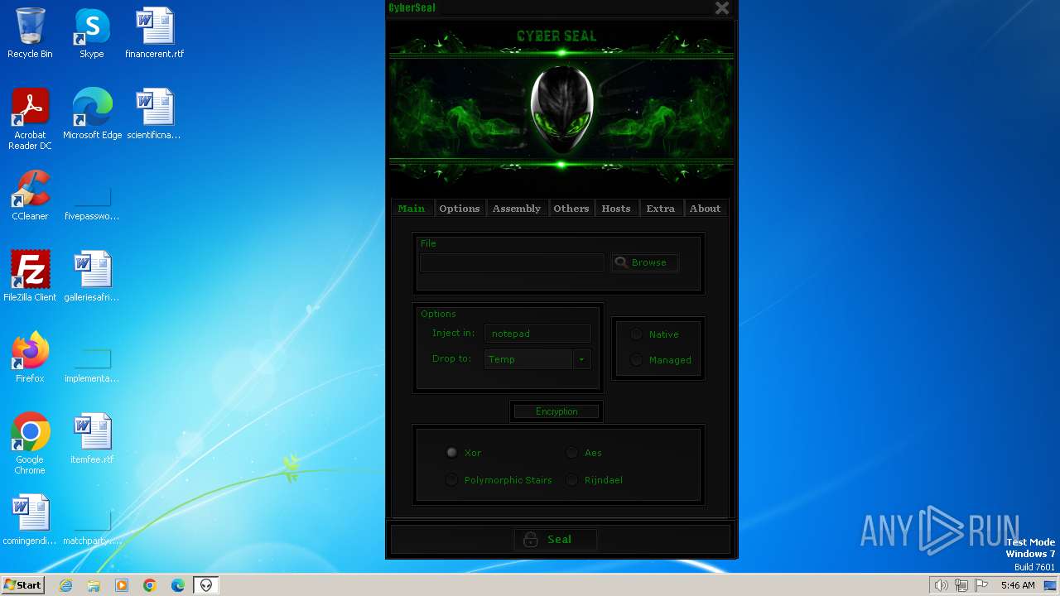
Task: Launch Firefox from the desktop
Action: [x=30, y=358]
